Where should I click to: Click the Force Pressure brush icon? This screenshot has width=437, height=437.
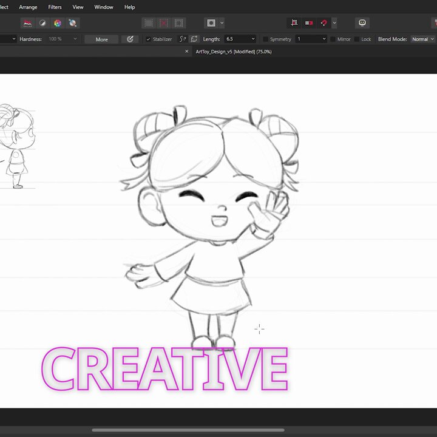(130, 39)
